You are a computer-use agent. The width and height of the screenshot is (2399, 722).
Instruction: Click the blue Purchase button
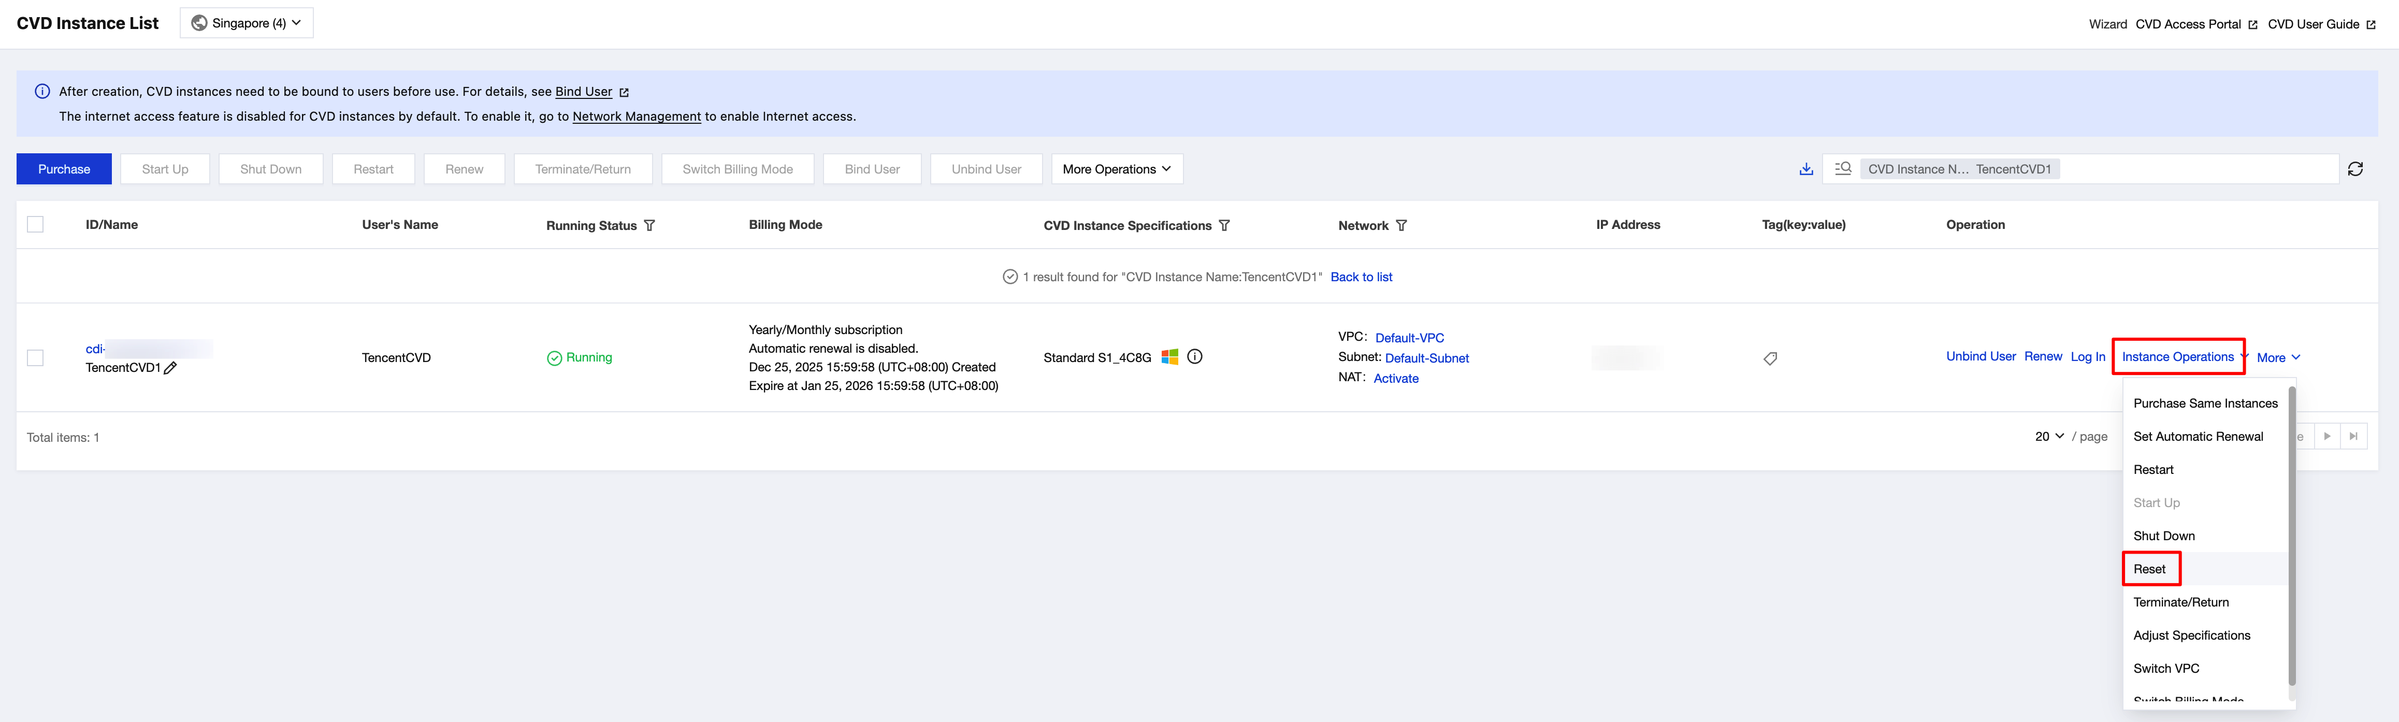pos(64,169)
